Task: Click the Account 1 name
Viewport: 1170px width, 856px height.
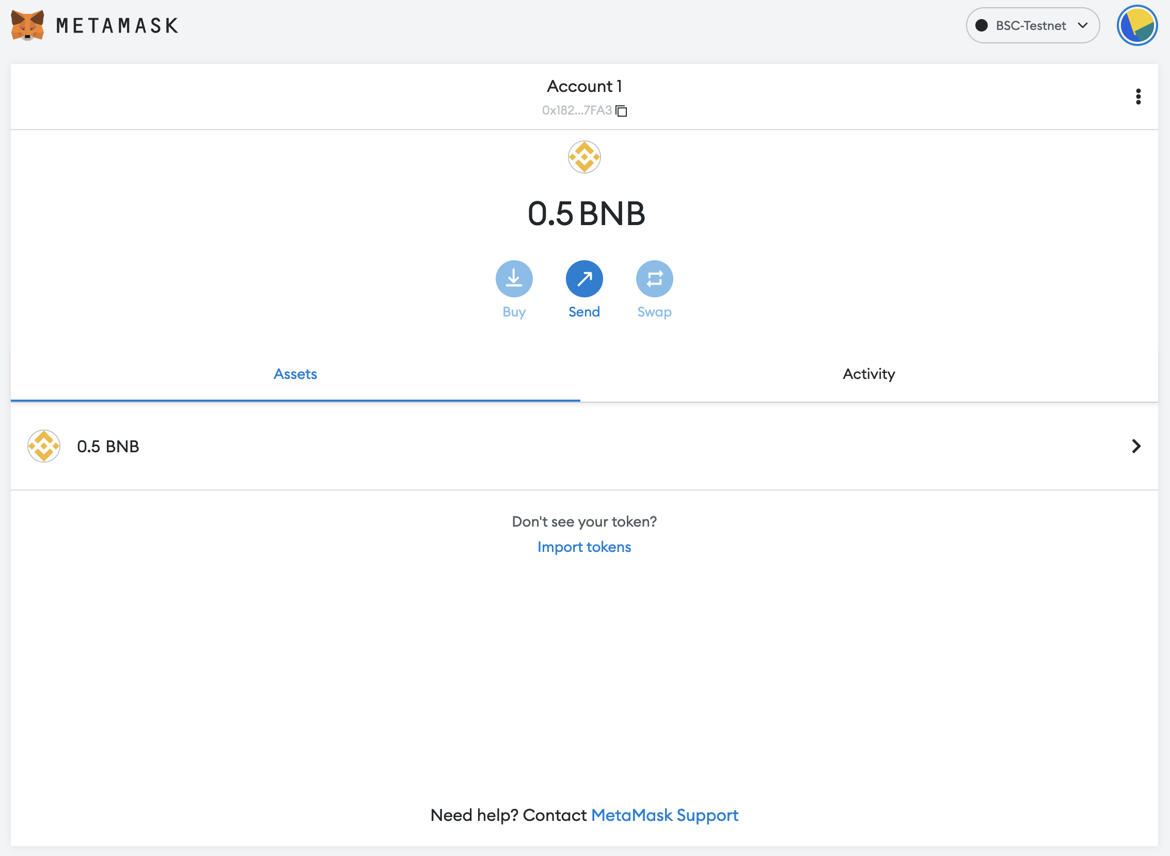Action: 584,86
